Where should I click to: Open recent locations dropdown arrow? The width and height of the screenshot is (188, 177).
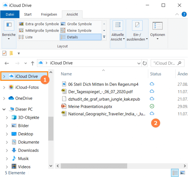coord(26,63)
